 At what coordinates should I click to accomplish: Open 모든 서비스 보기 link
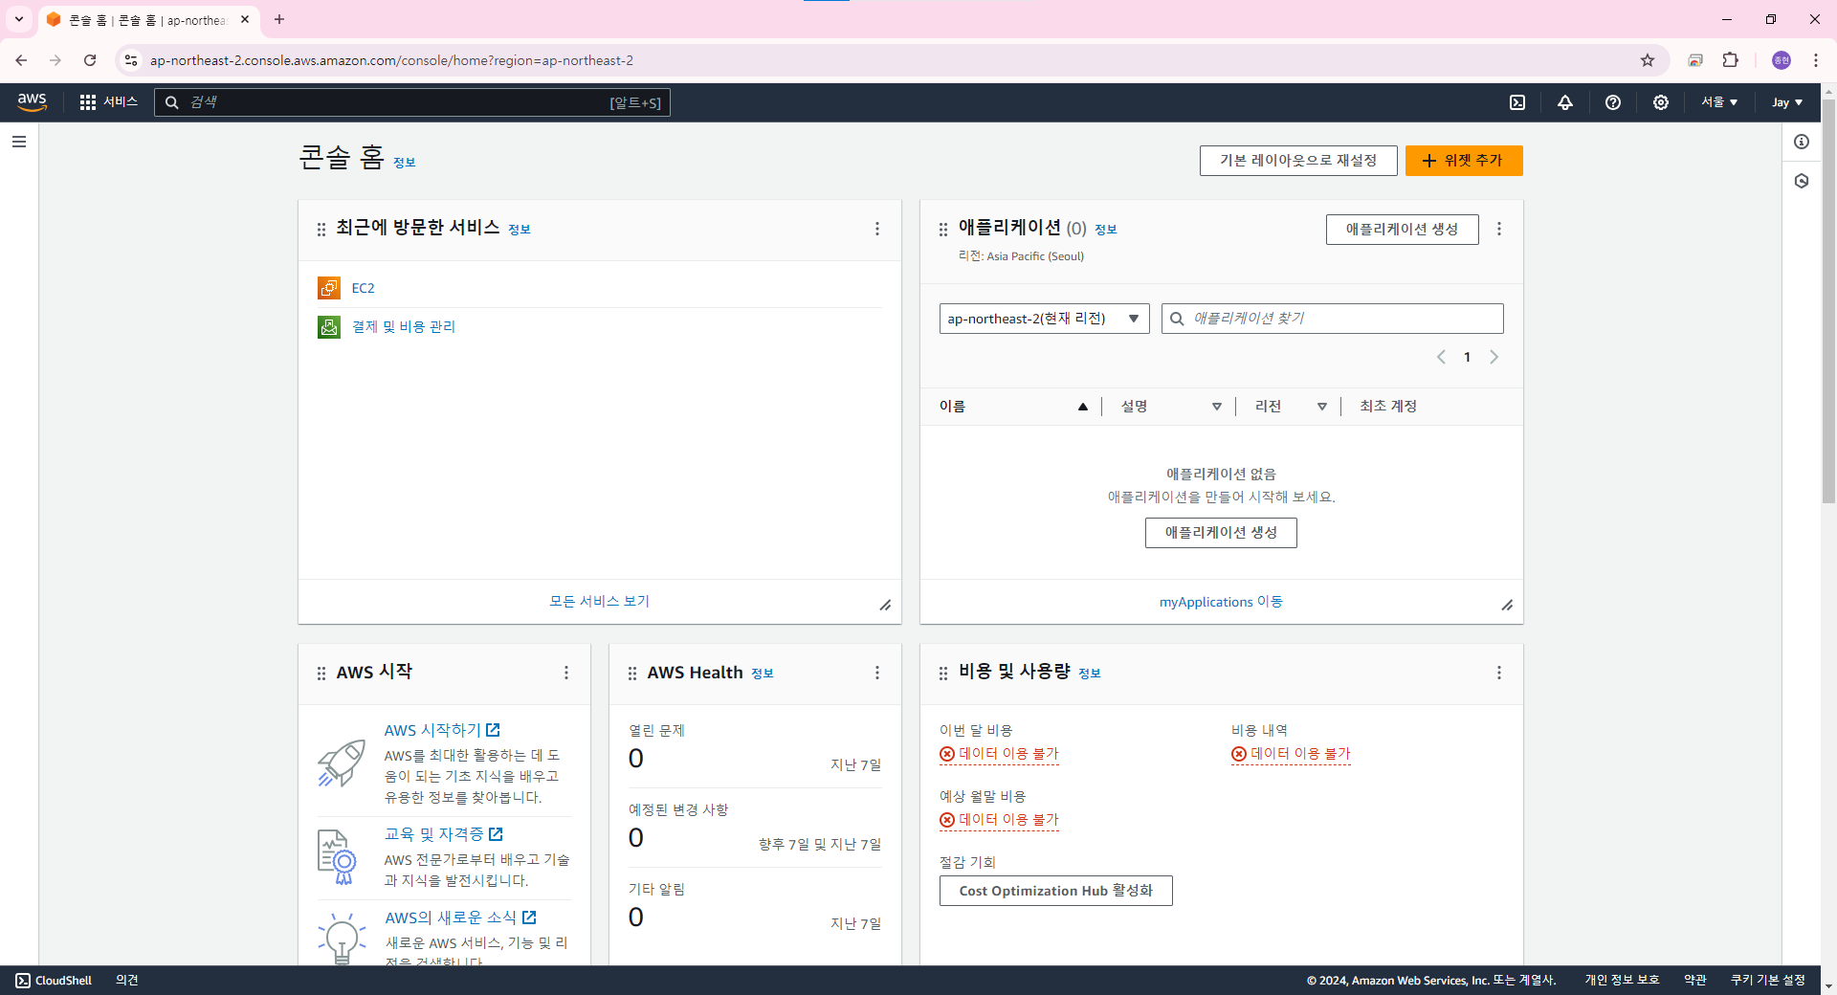pyautogui.click(x=599, y=601)
